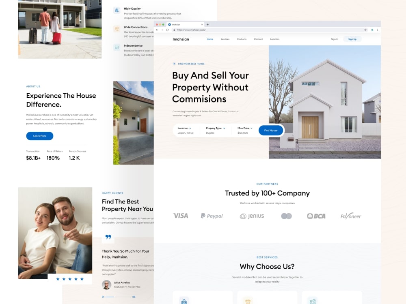Screen dimensions: 406x304
Task: Click the Sign In link
Action: (x=335, y=39)
